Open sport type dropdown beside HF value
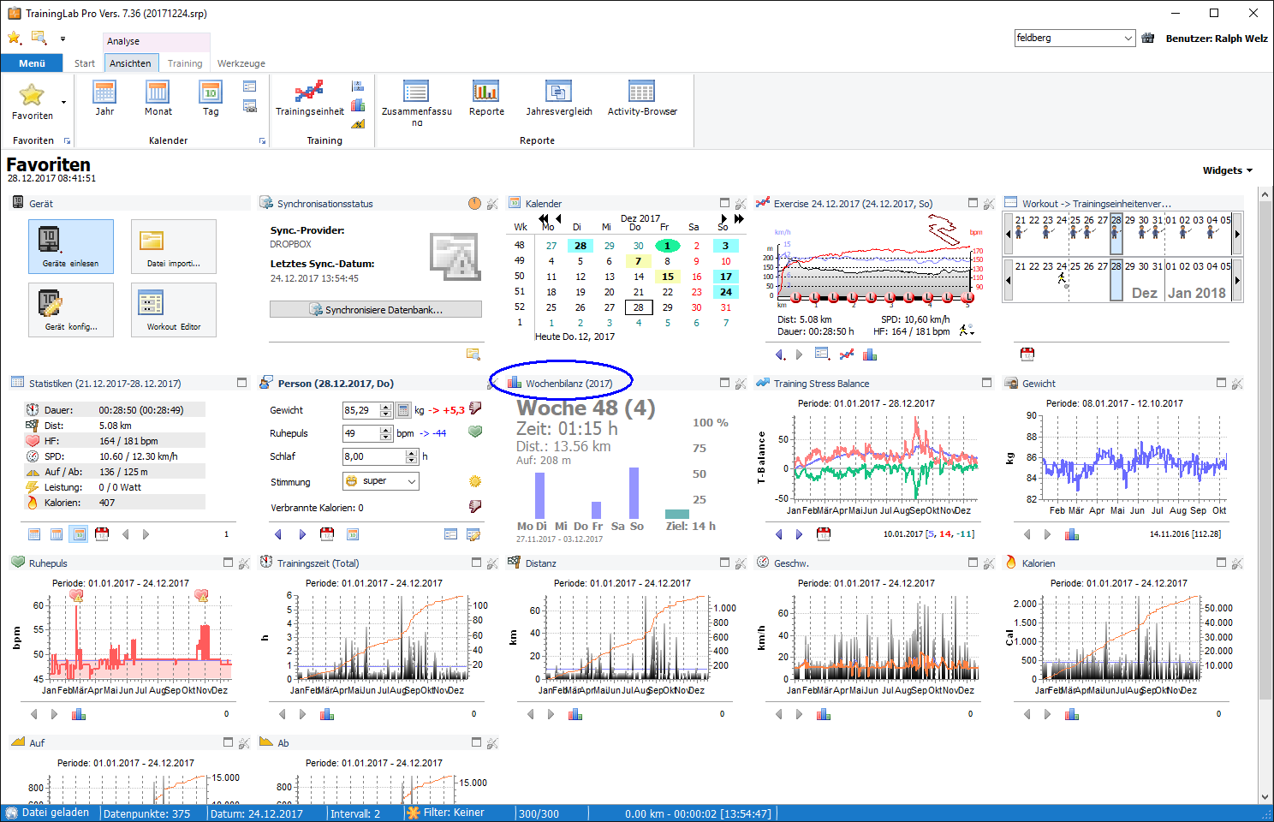Image resolution: width=1274 pixels, height=822 pixels. coord(967,331)
